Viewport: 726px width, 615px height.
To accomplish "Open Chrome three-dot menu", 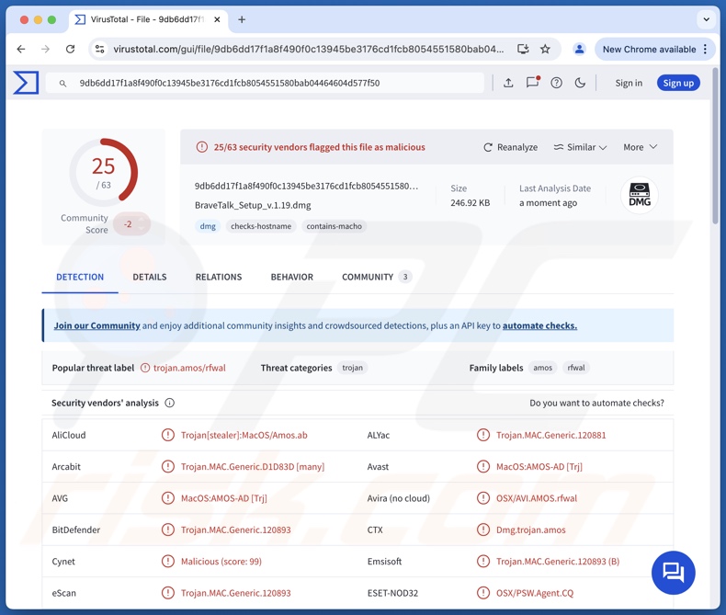I will [x=705, y=49].
